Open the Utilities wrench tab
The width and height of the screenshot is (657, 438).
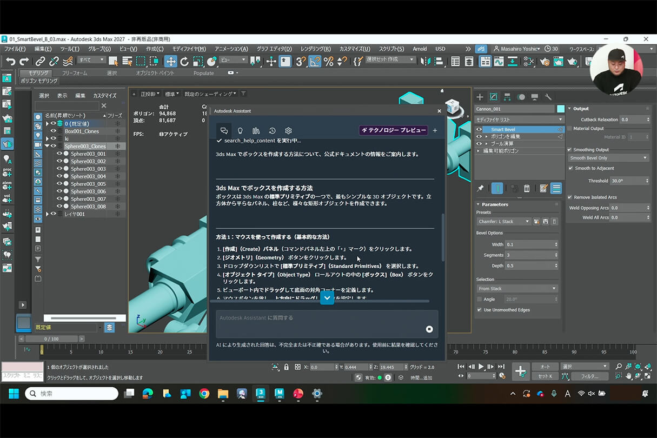coord(548,97)
